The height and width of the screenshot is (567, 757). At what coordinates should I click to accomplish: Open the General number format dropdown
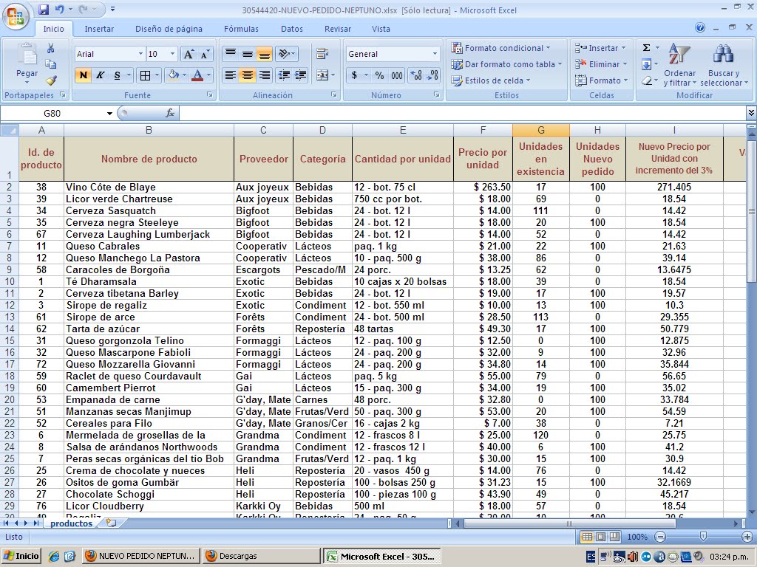[x=435, y=54]
